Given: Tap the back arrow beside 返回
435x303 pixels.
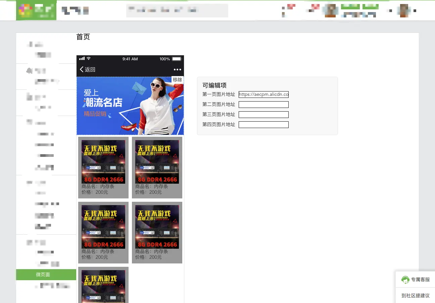Looking at the screenshot, I should [x=82, y=69].
